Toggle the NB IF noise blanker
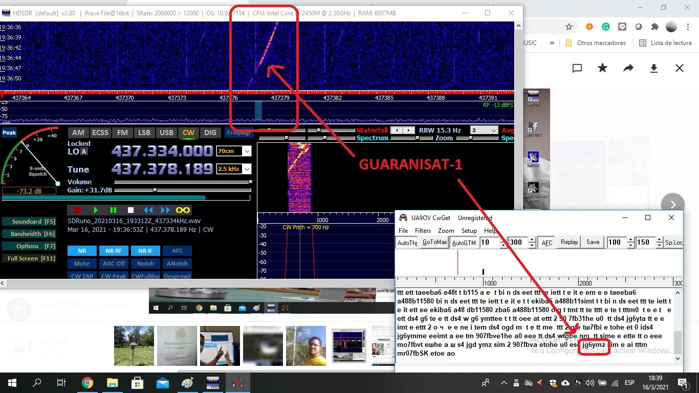This screenshot has width=699, height=393. click(x=145, y=251)
